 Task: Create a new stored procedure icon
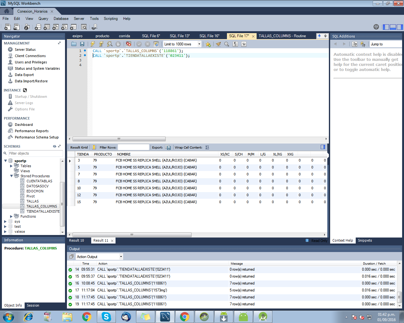[x=64, y=27]
